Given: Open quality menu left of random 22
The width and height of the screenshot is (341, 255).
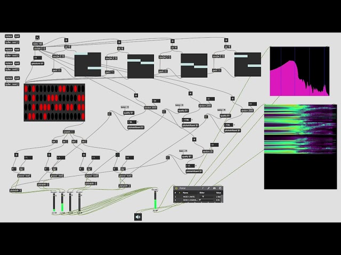Looking at the screenshot, I should click(x=183, y=151).
